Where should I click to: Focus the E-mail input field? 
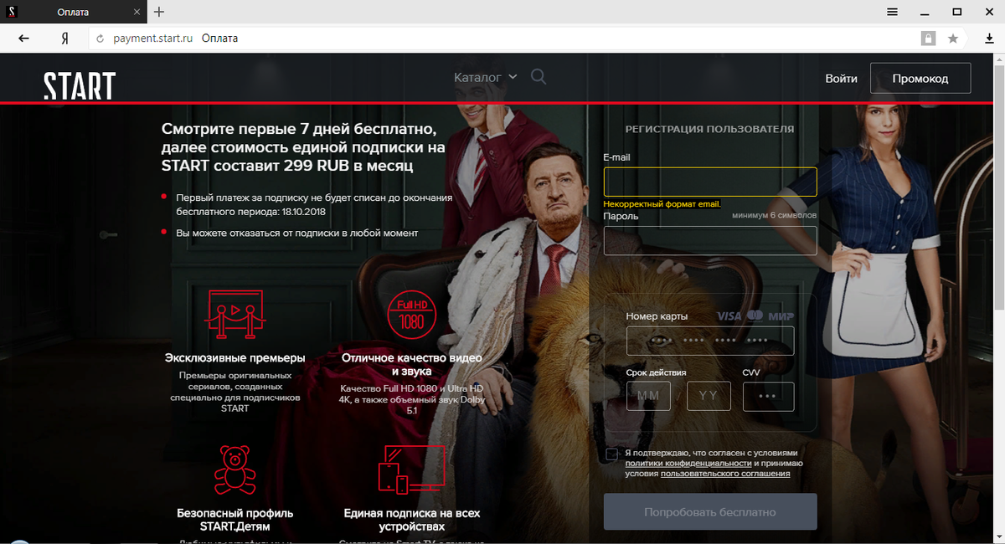(x=709, y=182)
